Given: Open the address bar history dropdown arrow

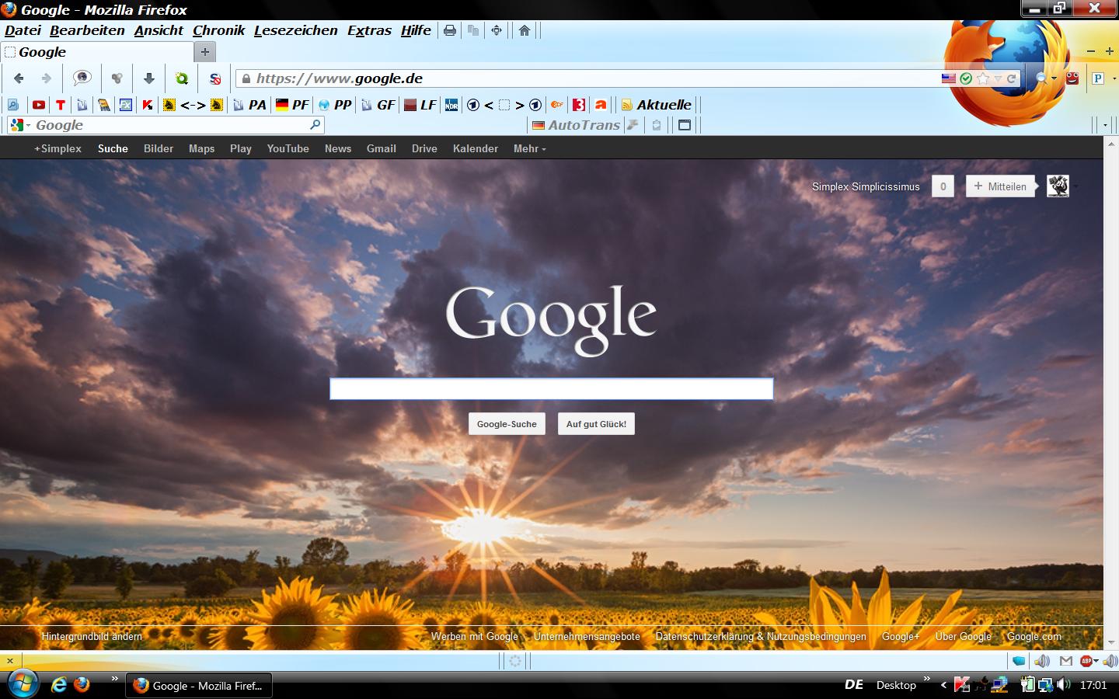Looking at the screenshot, I should coord(998,78).
